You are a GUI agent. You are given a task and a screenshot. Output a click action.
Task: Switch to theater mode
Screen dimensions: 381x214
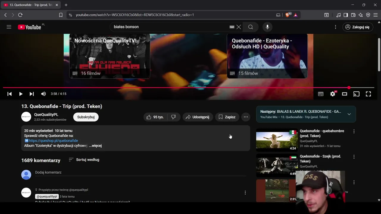[x=344, y=94]
